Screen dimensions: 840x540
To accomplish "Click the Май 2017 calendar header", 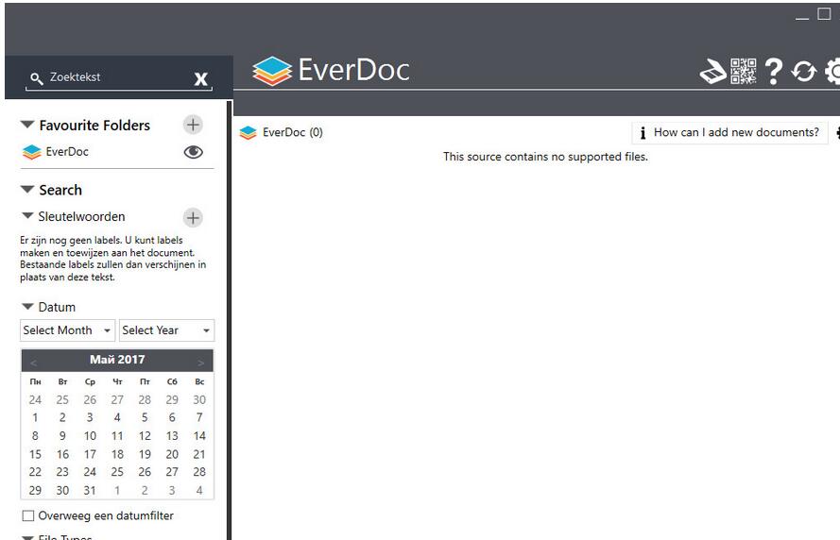I will (x=117, y=360).
